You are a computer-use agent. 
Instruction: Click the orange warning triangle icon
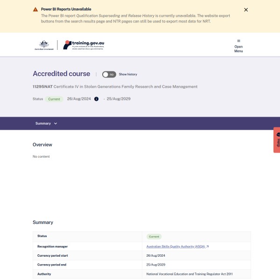(35, 9)
